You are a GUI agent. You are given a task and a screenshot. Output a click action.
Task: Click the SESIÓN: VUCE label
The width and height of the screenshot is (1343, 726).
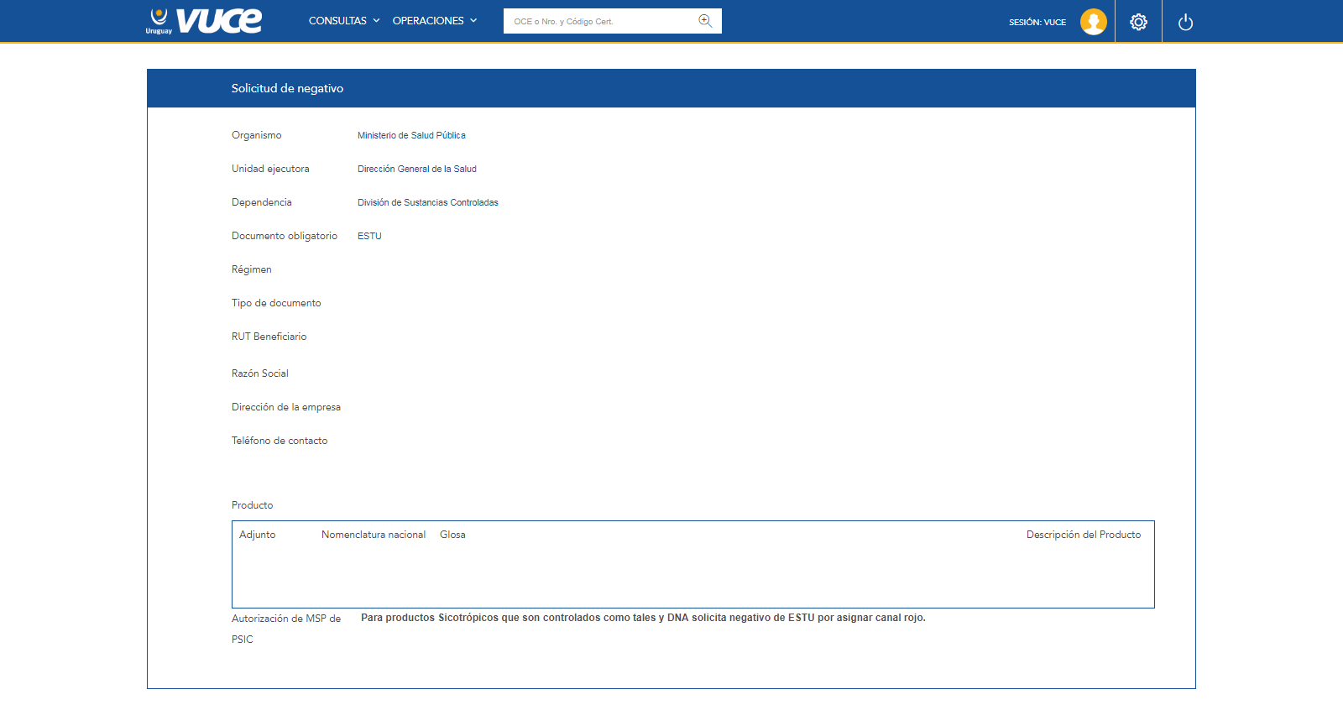pos(1037,23)
